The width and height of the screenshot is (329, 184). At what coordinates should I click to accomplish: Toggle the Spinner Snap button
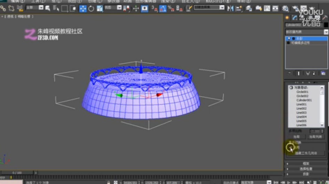[179, 9]
